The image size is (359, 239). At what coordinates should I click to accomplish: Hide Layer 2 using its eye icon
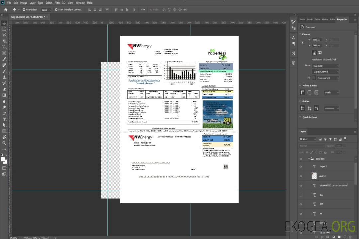pyautogui.click(x=301, y=167)
